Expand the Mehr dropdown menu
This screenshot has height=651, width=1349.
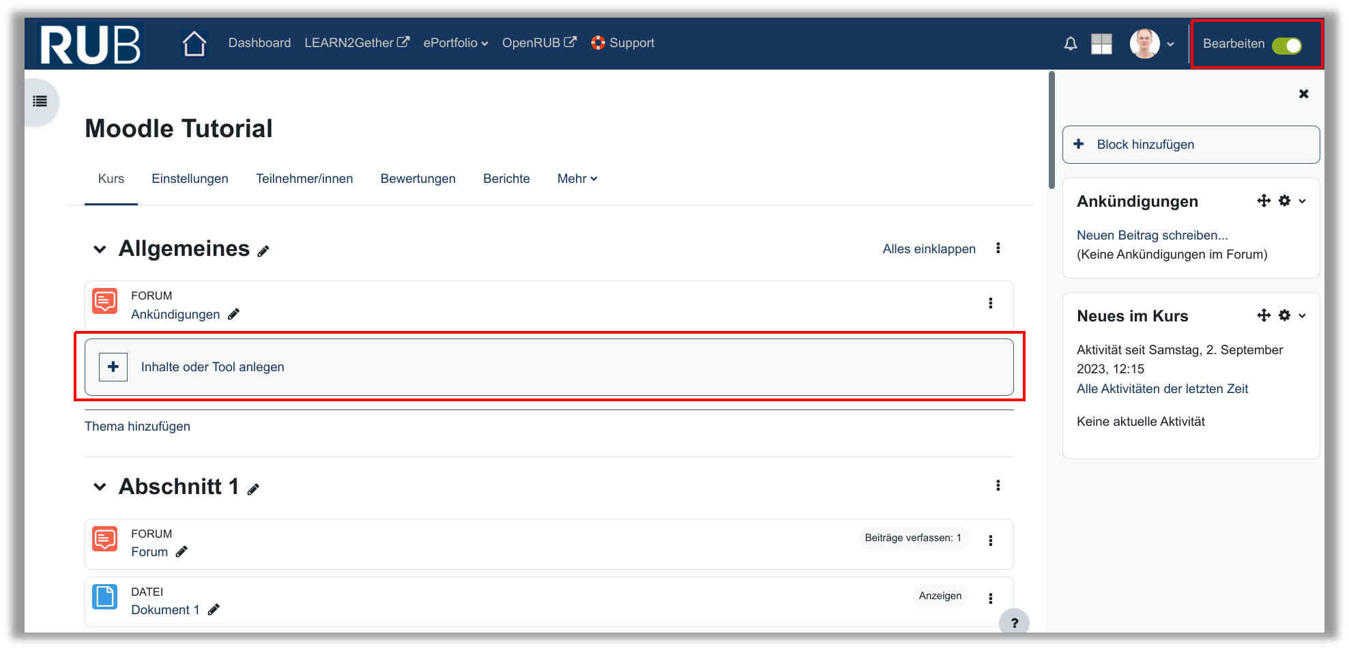tap(577, 179)
